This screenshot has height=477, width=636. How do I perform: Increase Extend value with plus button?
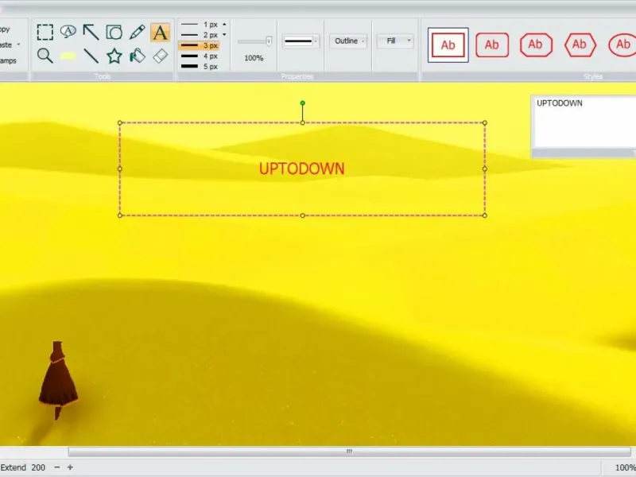pyautogui.click(x=70, y=467)
